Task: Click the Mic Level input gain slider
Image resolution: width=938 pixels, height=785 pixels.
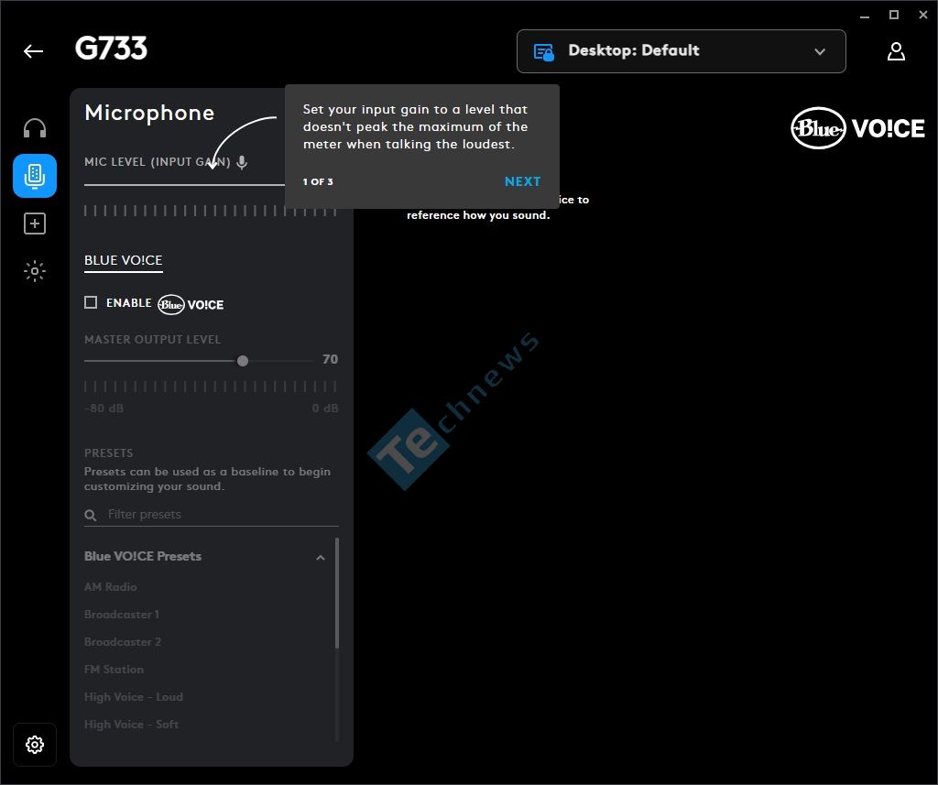Action: (184, 185)
